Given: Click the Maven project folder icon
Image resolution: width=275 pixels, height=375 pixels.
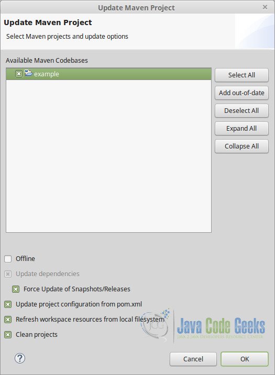Looking at the screenshot, I should 28,73.
